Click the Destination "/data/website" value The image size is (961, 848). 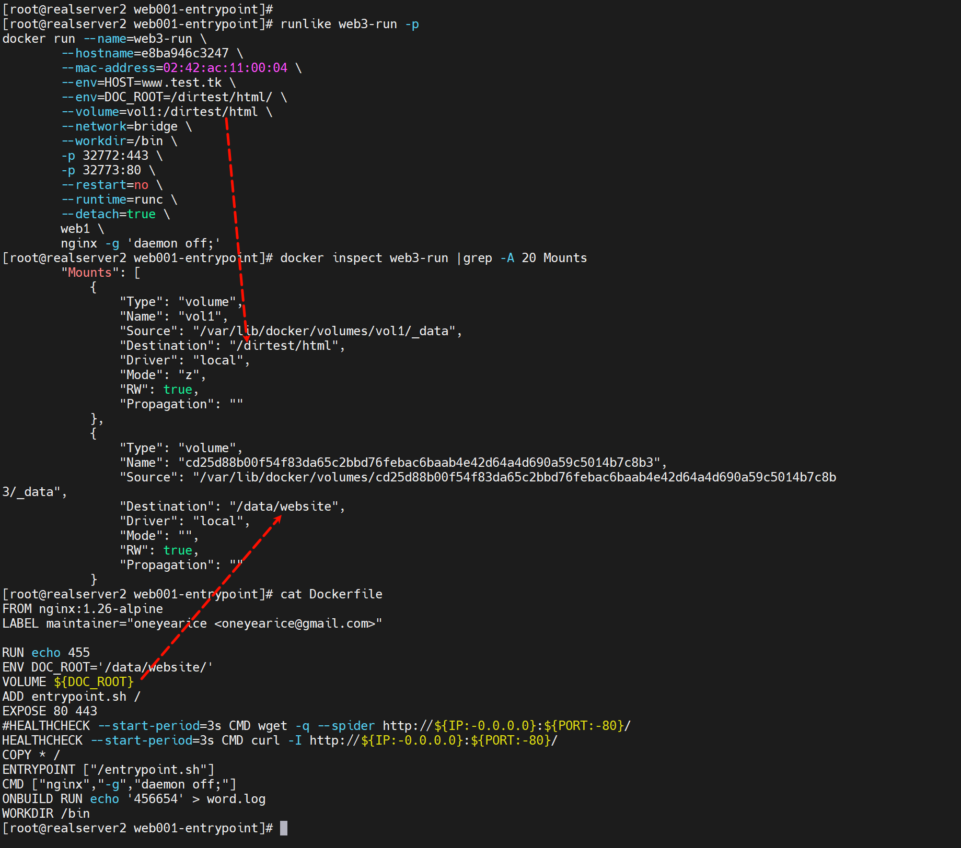point(287,507)
